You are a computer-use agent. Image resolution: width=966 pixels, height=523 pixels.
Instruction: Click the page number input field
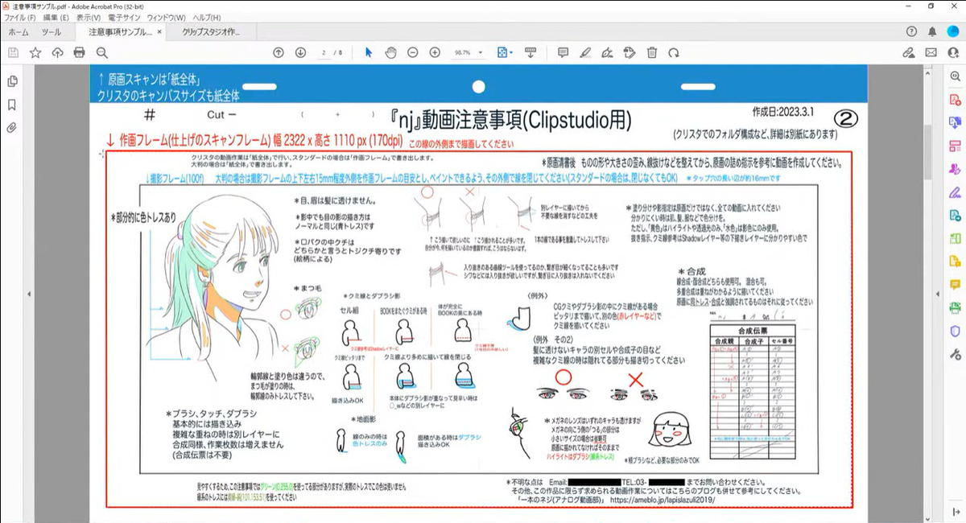pos(323,52)
